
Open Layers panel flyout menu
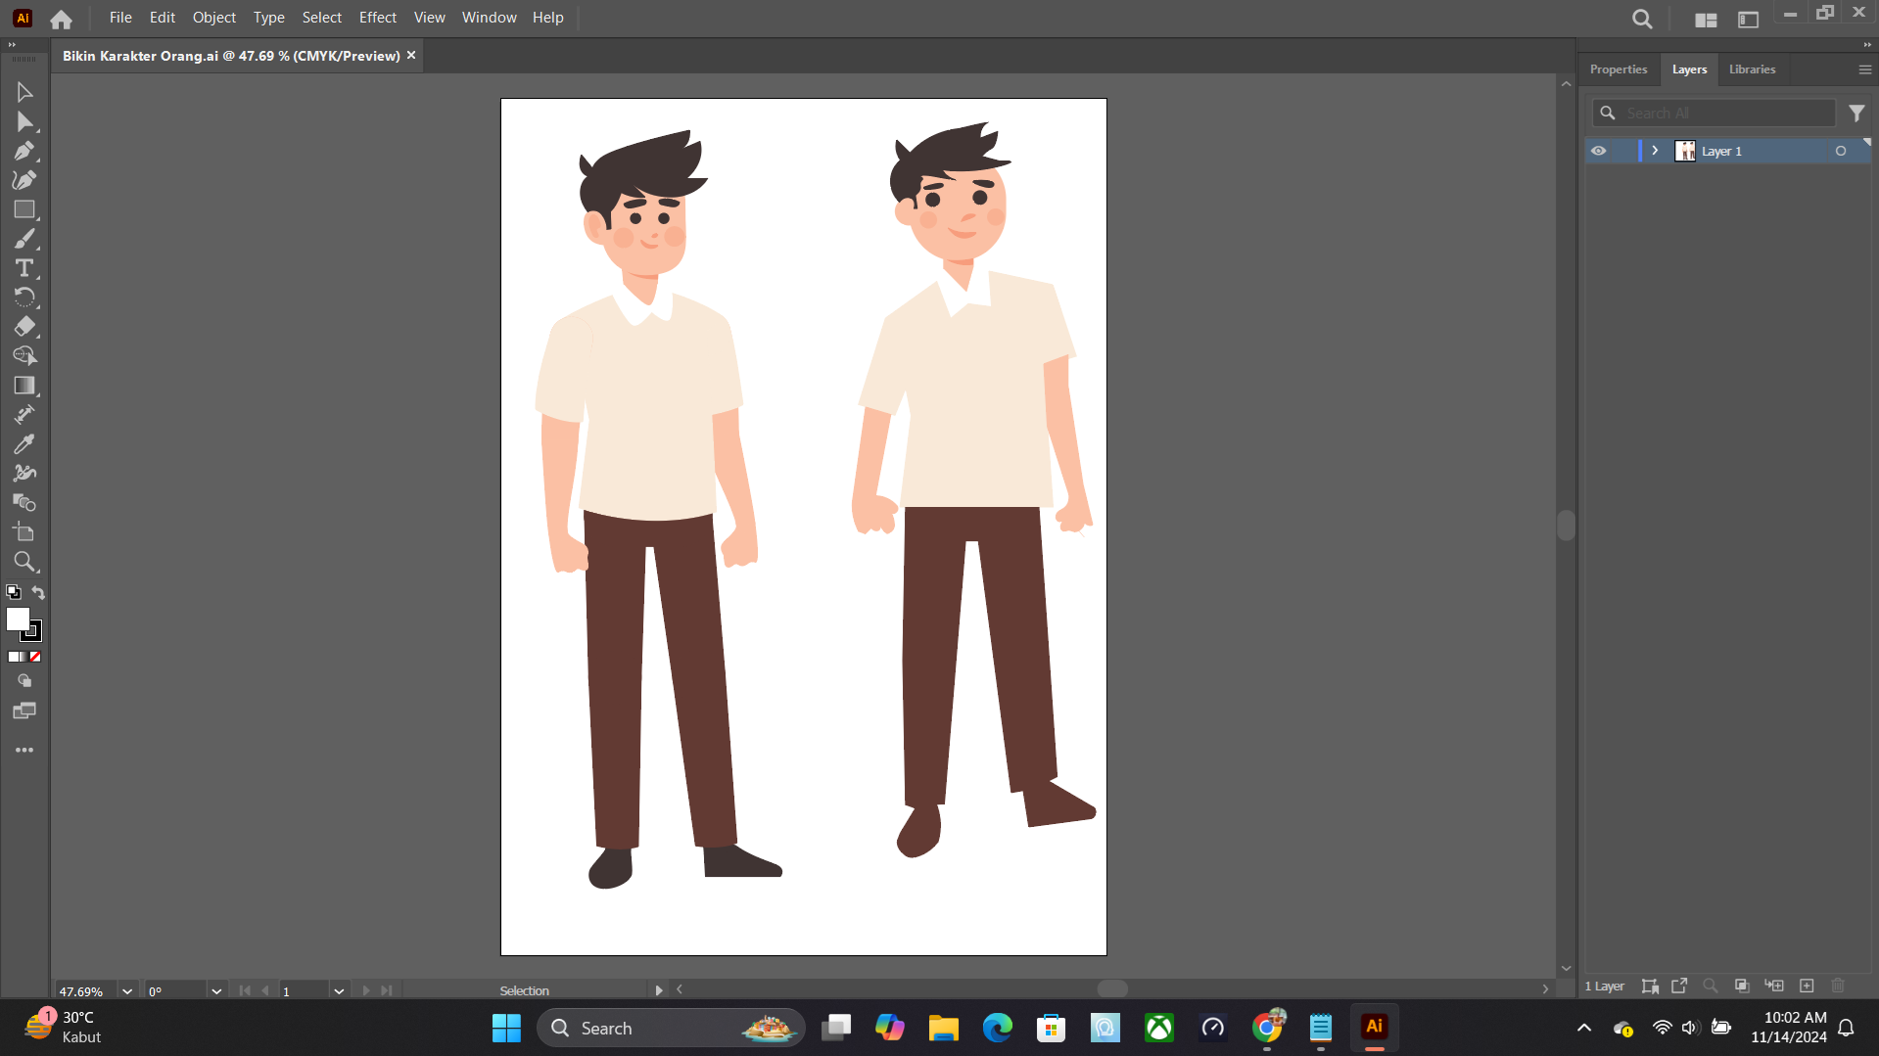1864,69
